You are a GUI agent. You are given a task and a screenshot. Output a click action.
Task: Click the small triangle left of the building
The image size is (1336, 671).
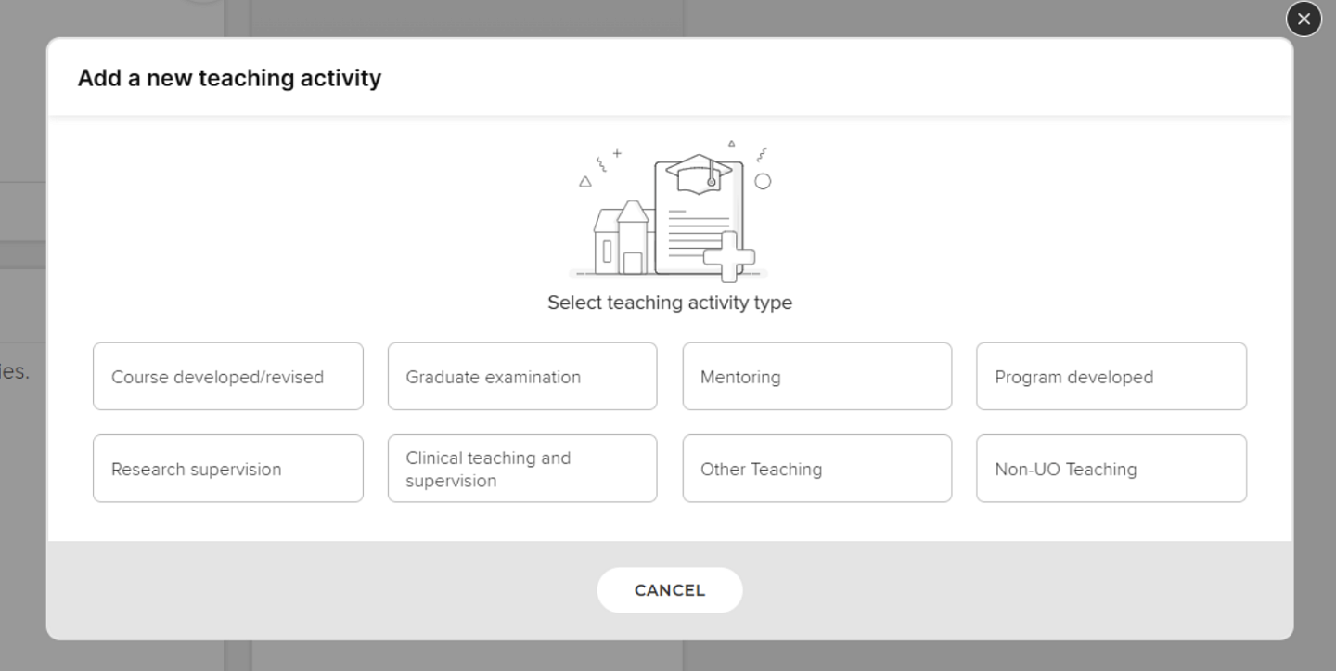pos(585,182)
